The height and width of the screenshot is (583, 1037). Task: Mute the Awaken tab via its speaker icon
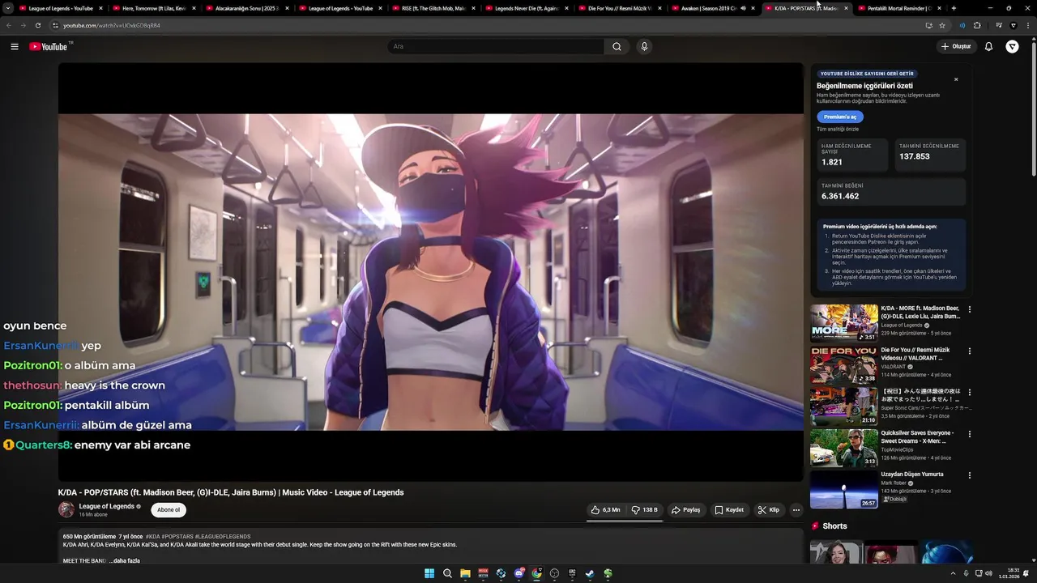point(743,8)
